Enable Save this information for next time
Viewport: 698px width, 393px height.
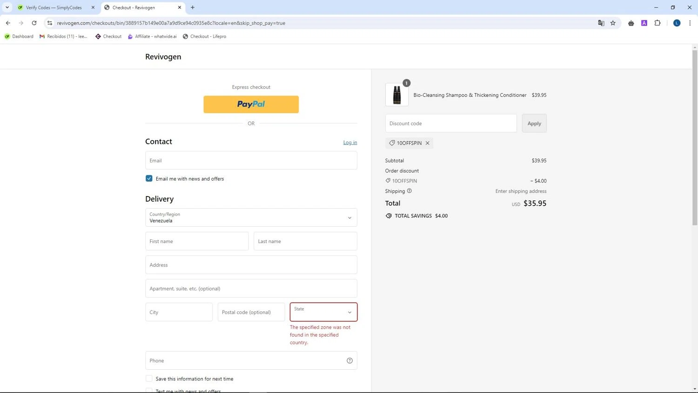click(149, 379)
